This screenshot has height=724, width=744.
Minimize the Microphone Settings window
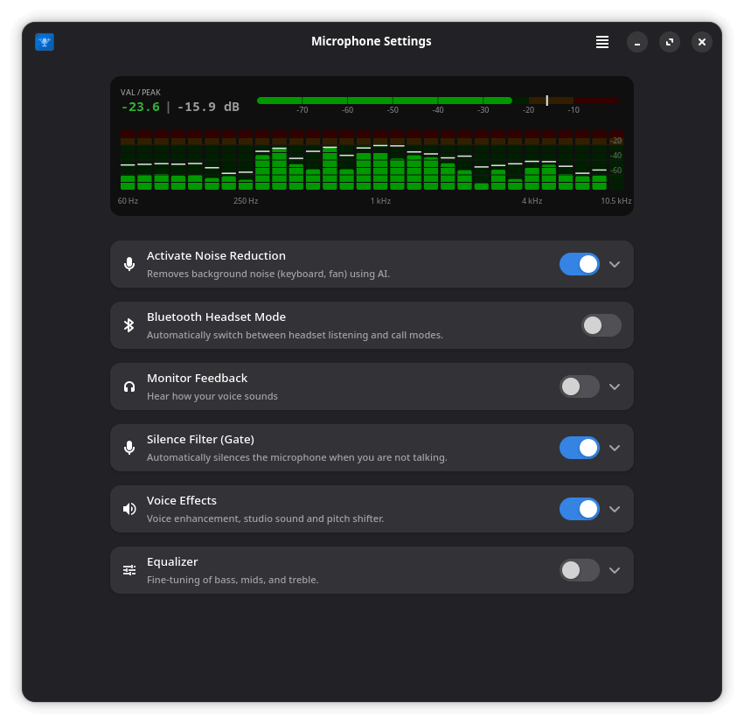[637, 42]
